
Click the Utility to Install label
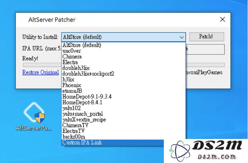click(x=40, y=37)
